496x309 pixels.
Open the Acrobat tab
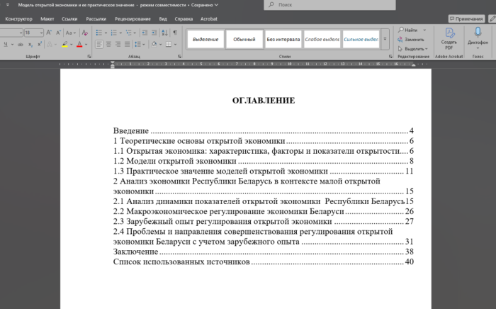click(x=209, y=18)
